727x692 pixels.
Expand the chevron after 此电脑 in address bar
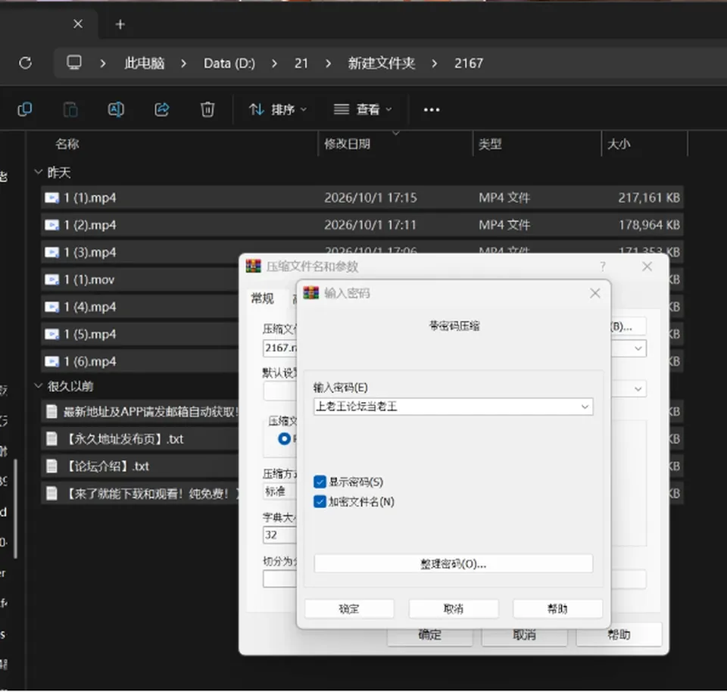(183, 64)
